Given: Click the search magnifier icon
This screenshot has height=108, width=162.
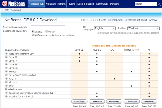Looking at the screenshot, I should [x=159, y=4].
